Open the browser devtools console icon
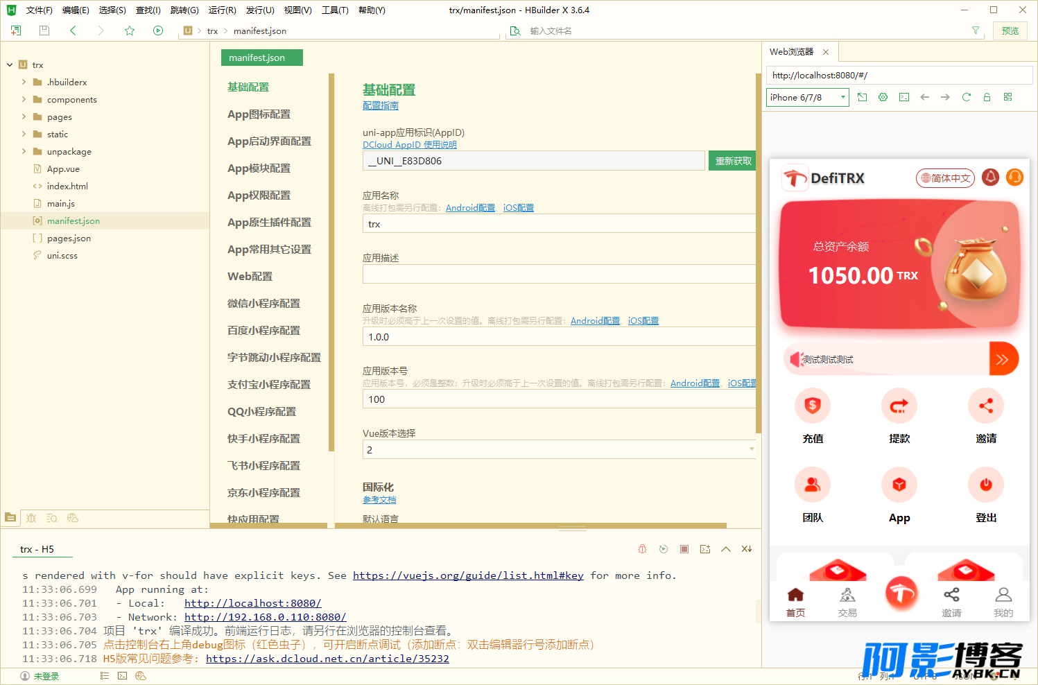This screenshot has width=1038, height=685. (903, 97)
